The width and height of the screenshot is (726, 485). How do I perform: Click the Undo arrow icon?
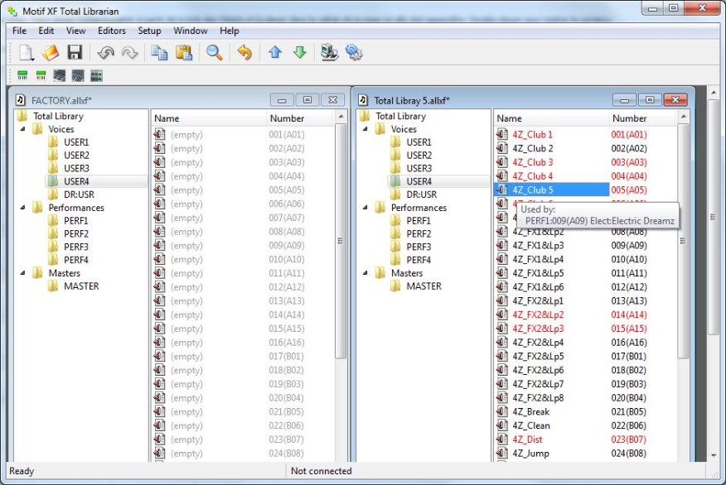(105, 53)
